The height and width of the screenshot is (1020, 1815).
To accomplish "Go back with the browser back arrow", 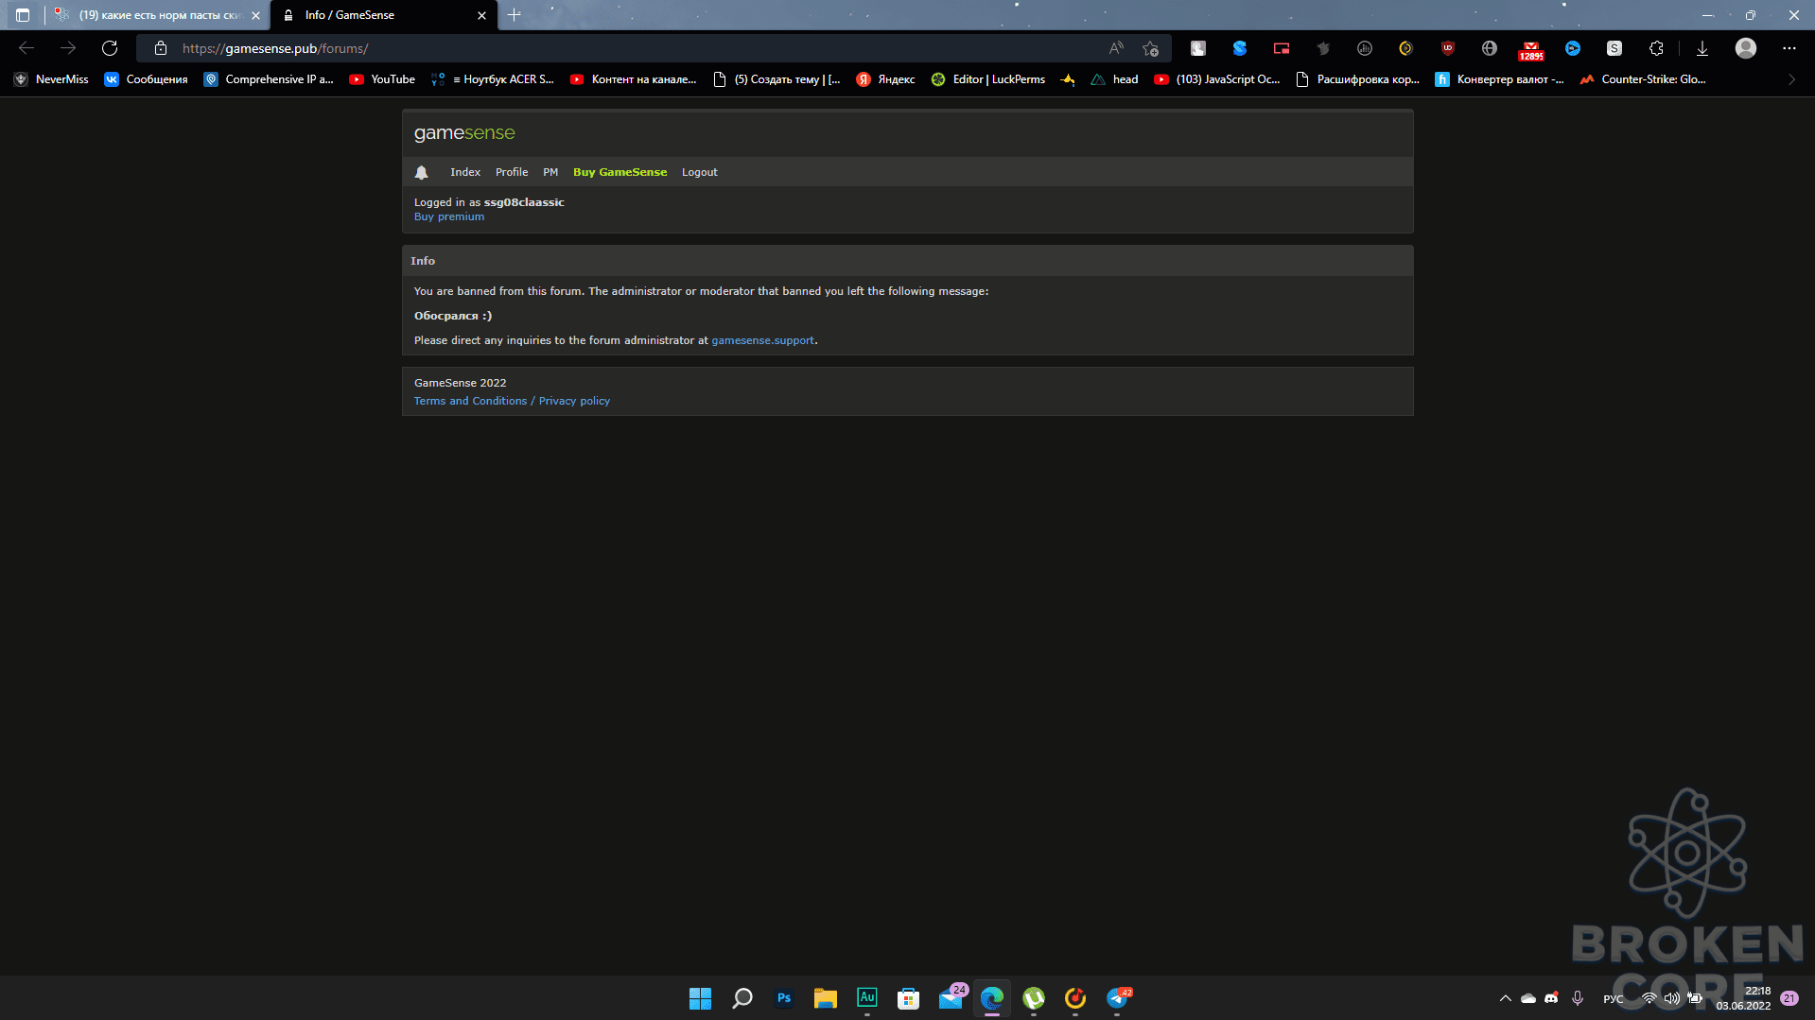I will point(26,48).
